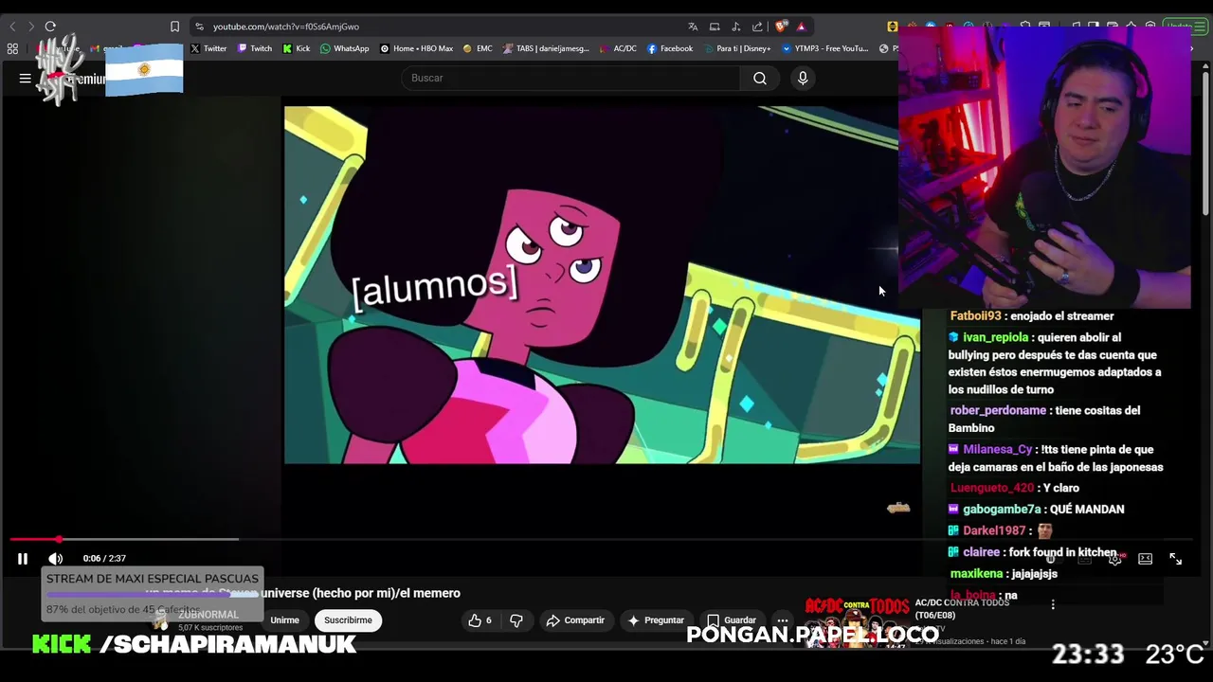The height and width of the screenshot is (682, 1213).
Task: Toggle fullscreen mode in the player
Action: coord(1175,559)
